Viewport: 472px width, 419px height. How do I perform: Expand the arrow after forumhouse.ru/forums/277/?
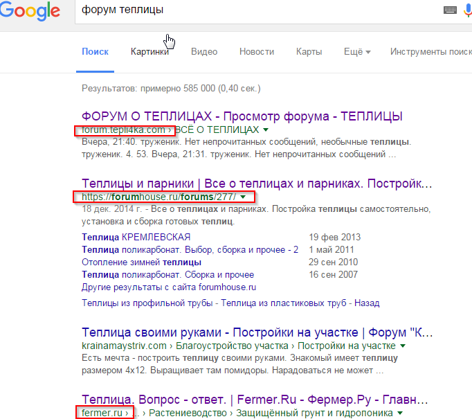[x=243, y=197]
